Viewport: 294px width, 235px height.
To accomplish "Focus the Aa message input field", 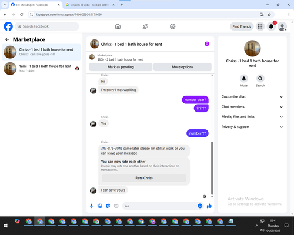I will (160, 206).
